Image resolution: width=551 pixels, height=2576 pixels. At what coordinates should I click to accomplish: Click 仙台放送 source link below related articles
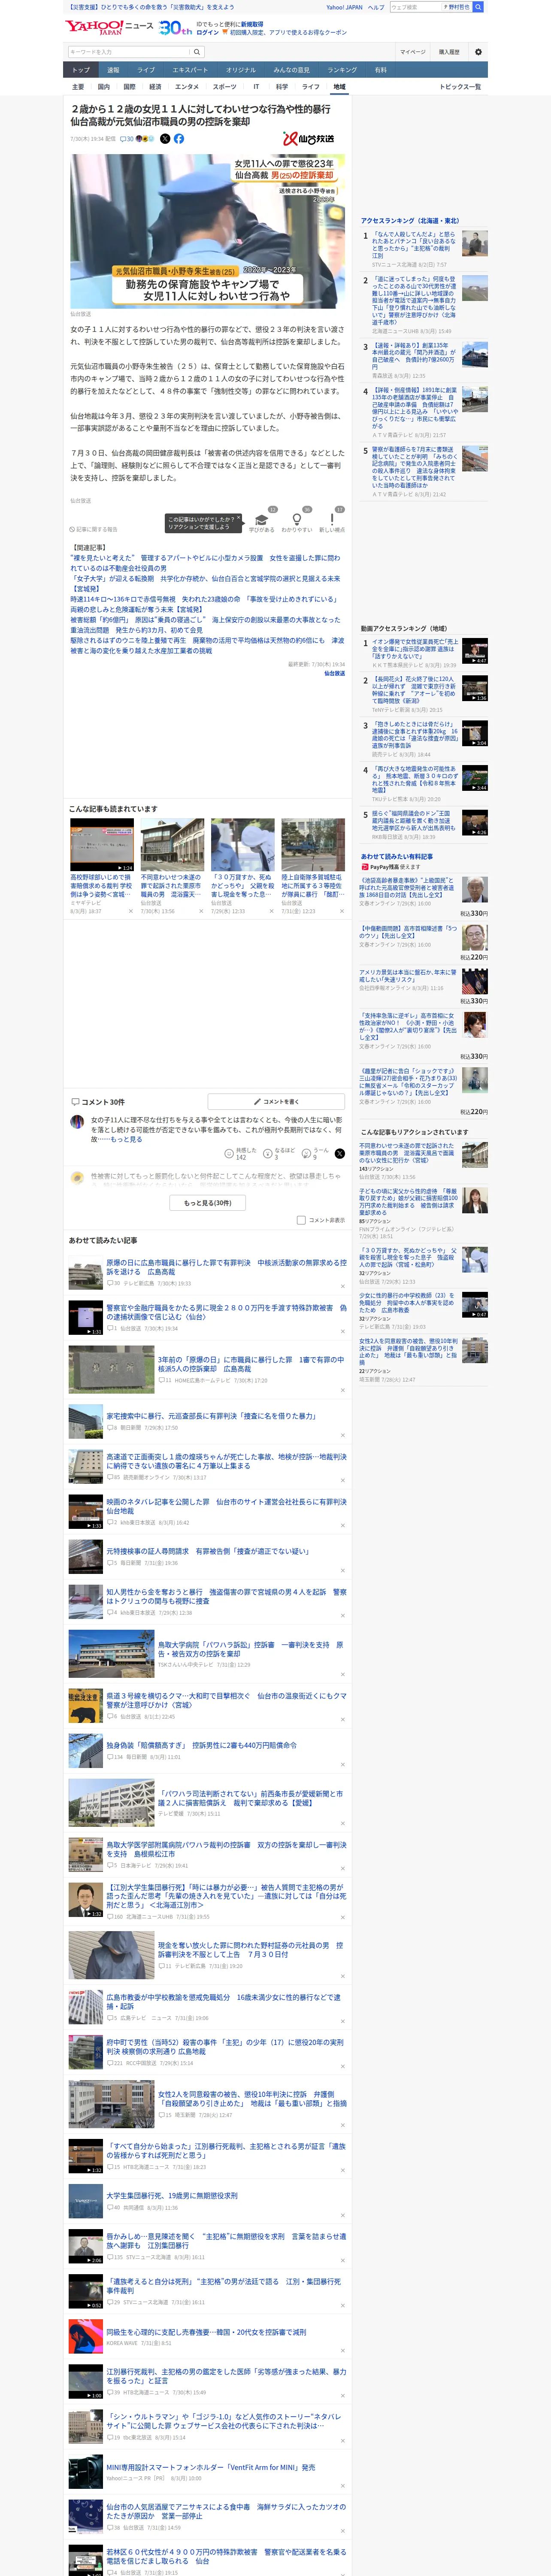tap(334, 674)
